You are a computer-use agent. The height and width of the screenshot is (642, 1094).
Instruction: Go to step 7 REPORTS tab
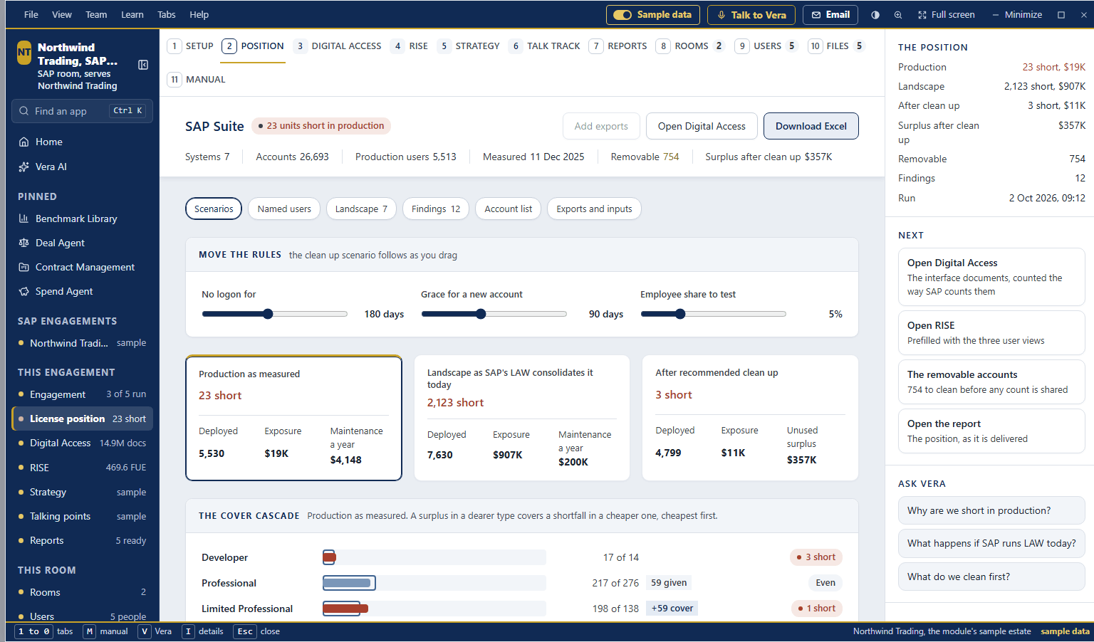[618, 46]
